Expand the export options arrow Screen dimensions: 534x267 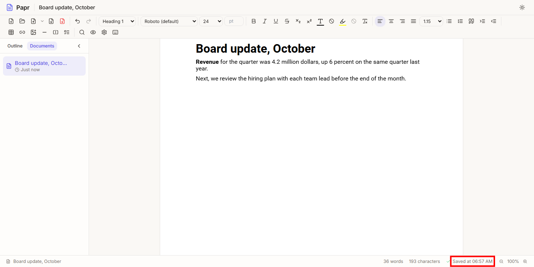point(42,21)
